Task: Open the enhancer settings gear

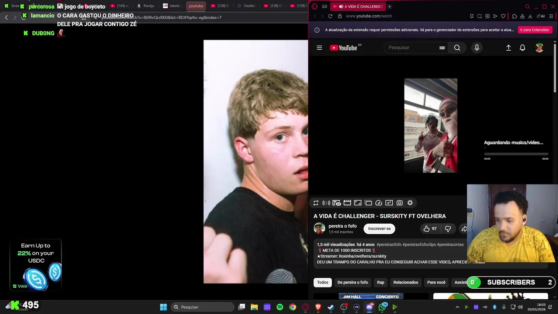Action: (410, 203)
